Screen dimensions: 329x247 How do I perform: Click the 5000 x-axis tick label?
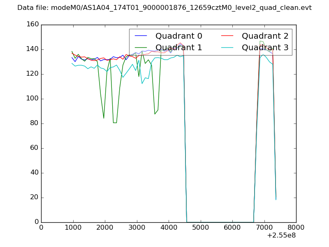[x=200, y=227]
